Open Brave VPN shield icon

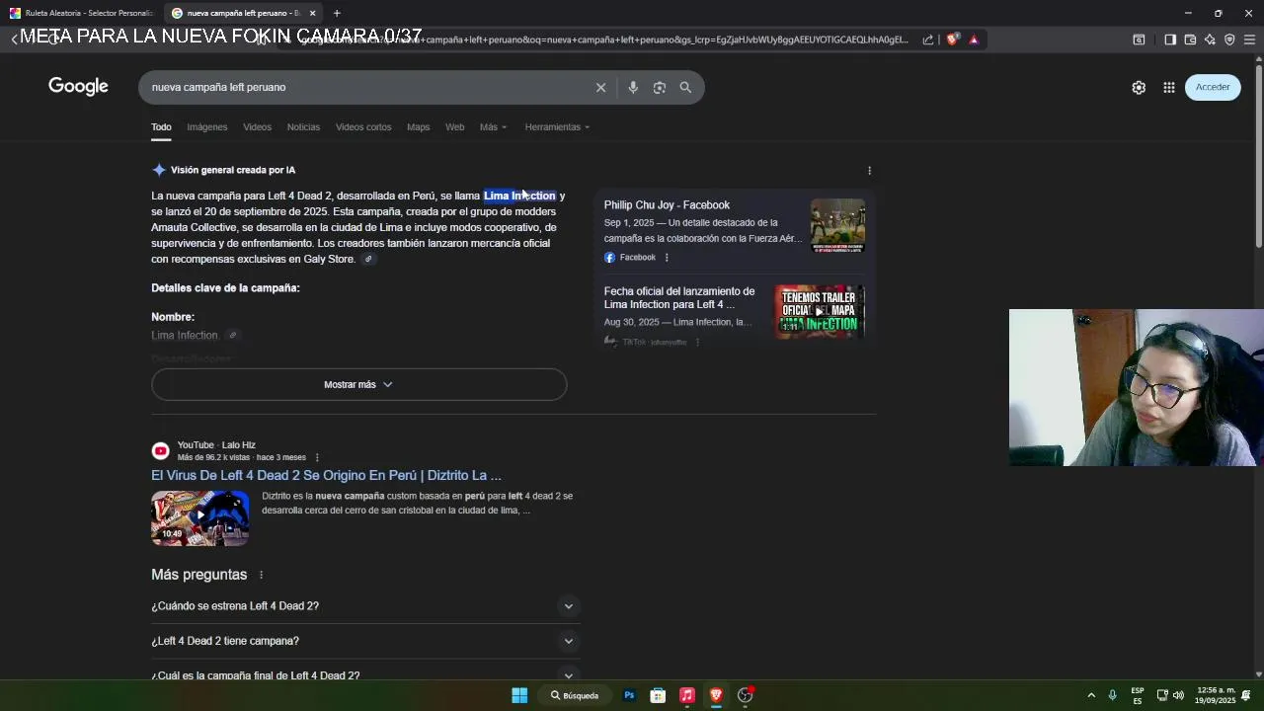[x=1229, y=39]
